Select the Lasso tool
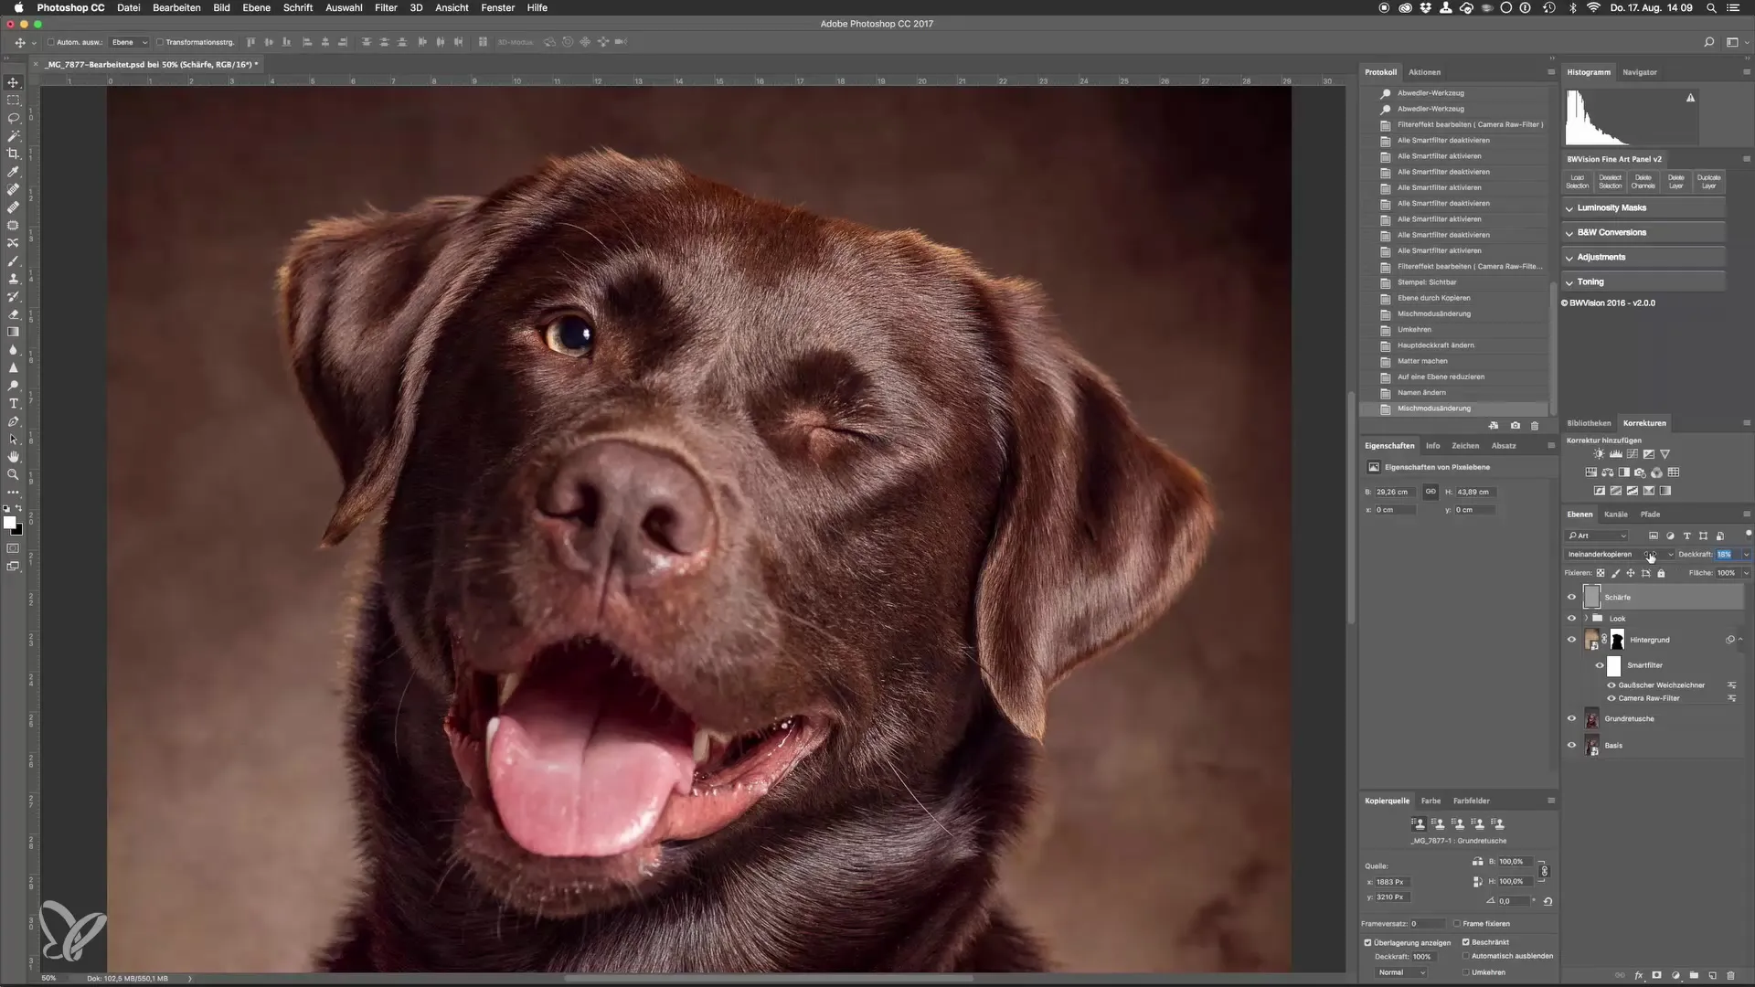The height and width of the screenshot is (987, 1755). point(13,118)
